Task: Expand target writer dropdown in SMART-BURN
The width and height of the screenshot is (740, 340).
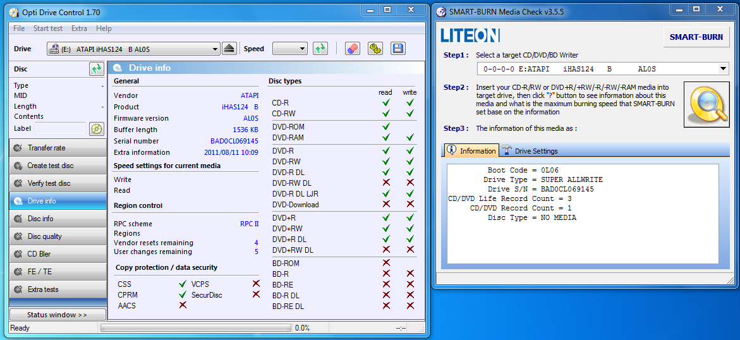Action: tap(723, 69)
